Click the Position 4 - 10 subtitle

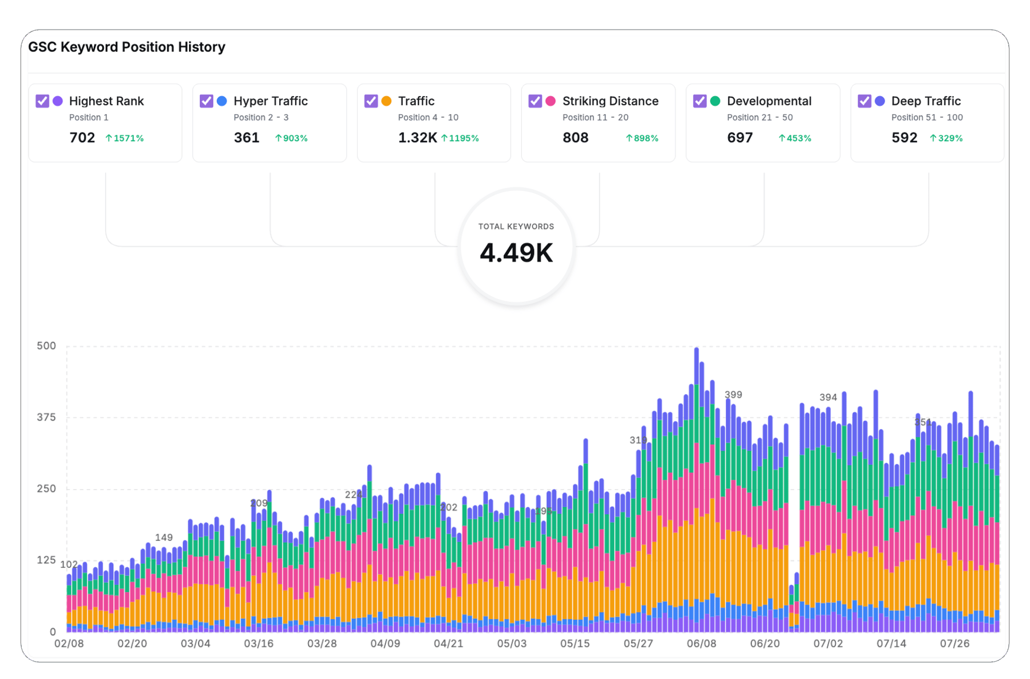[x=428, y=117]
